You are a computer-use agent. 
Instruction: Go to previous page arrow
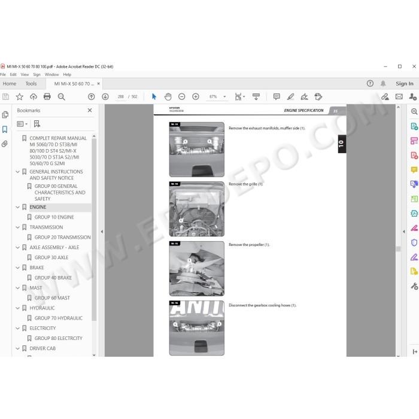(x=92, y=97)
